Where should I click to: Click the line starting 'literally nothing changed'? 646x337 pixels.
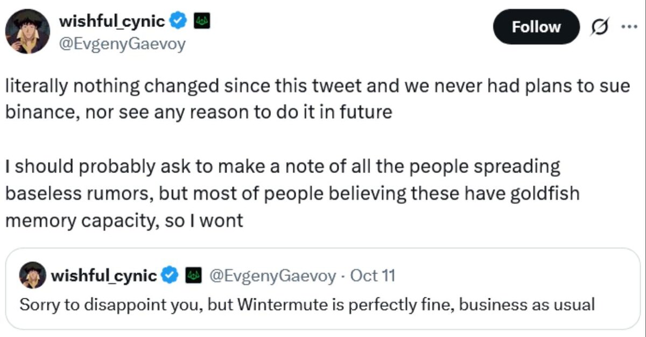click(x=318, y=87)
